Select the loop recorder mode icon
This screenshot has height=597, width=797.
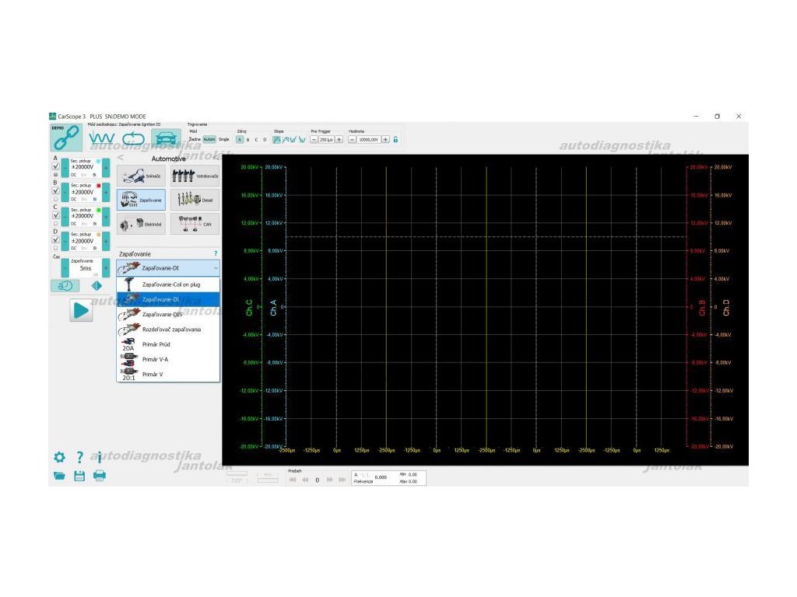tap(133, 138)
